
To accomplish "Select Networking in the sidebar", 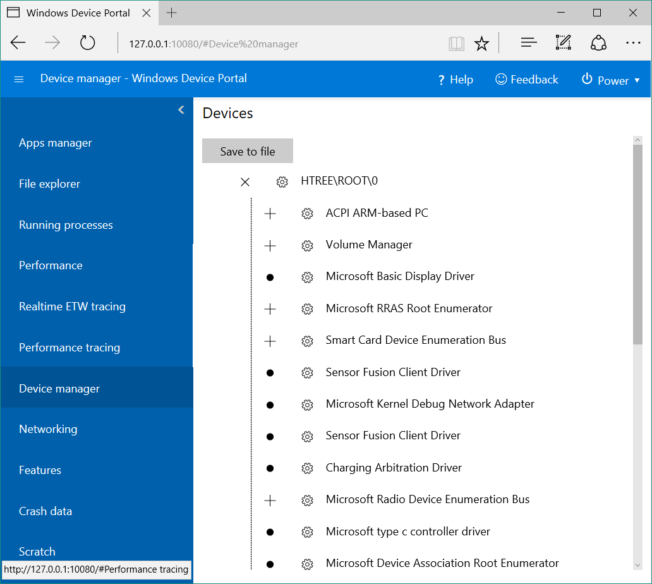I will point(48,429).
